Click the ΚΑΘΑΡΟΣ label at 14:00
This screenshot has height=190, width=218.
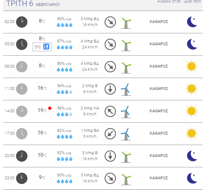159,111
